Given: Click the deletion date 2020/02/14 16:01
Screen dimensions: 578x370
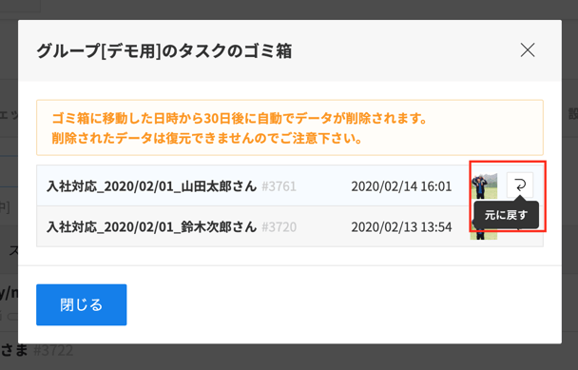Looking at the screenshot, I should tap(401, 186).
